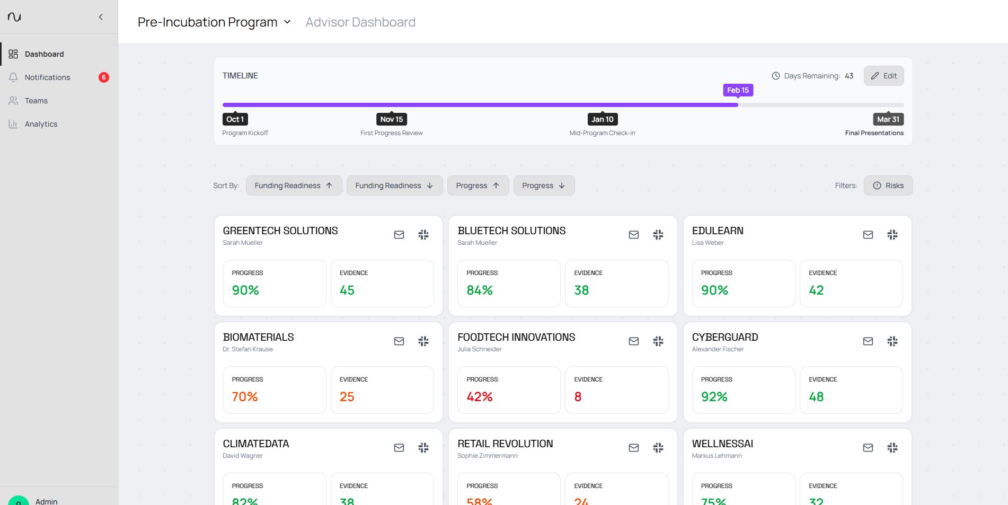Click the email icon on the WellnessAI card

click(x=868, y=448)
